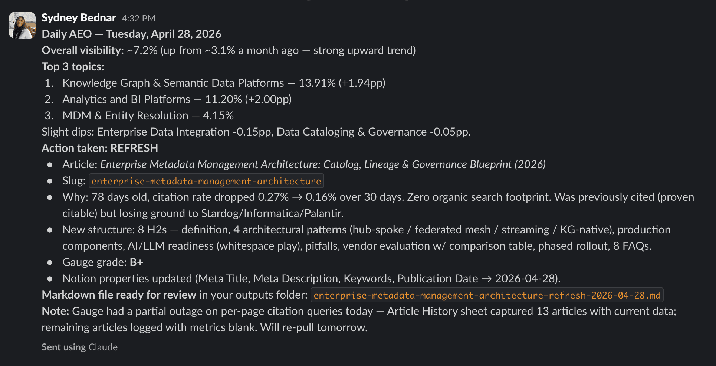Click the Notion properties updated bullet

click(x=311, y=279)
